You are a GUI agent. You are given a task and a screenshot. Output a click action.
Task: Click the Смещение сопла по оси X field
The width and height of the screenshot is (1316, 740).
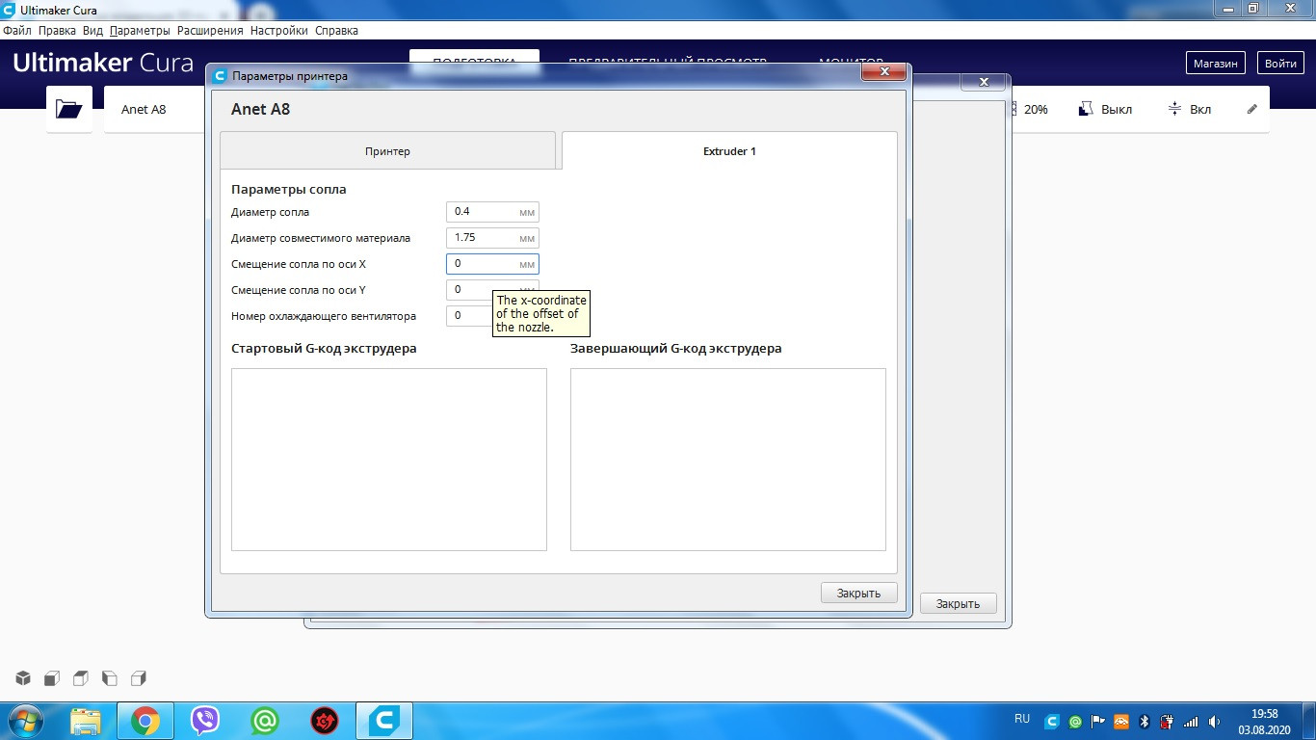(492, 264)
